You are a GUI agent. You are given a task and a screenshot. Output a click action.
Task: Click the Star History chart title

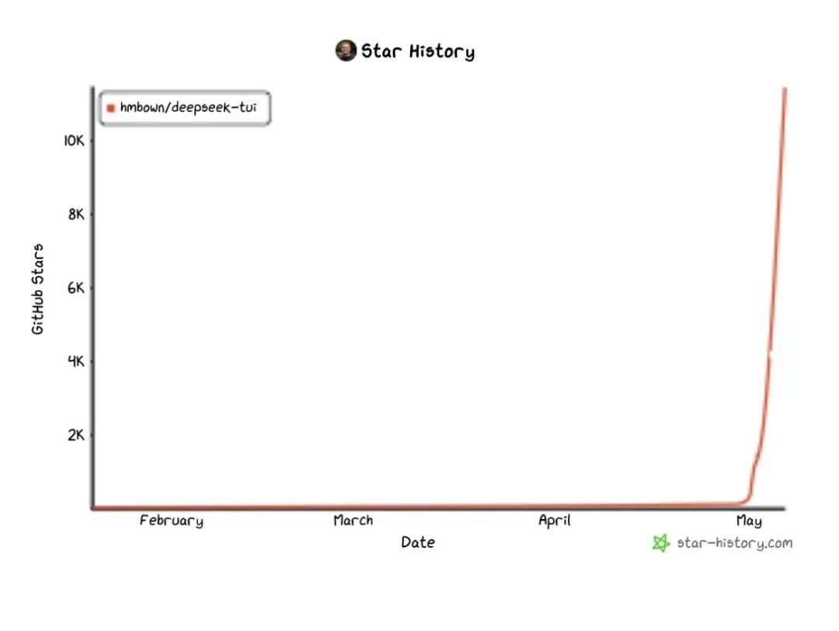(x=418, y=51)
